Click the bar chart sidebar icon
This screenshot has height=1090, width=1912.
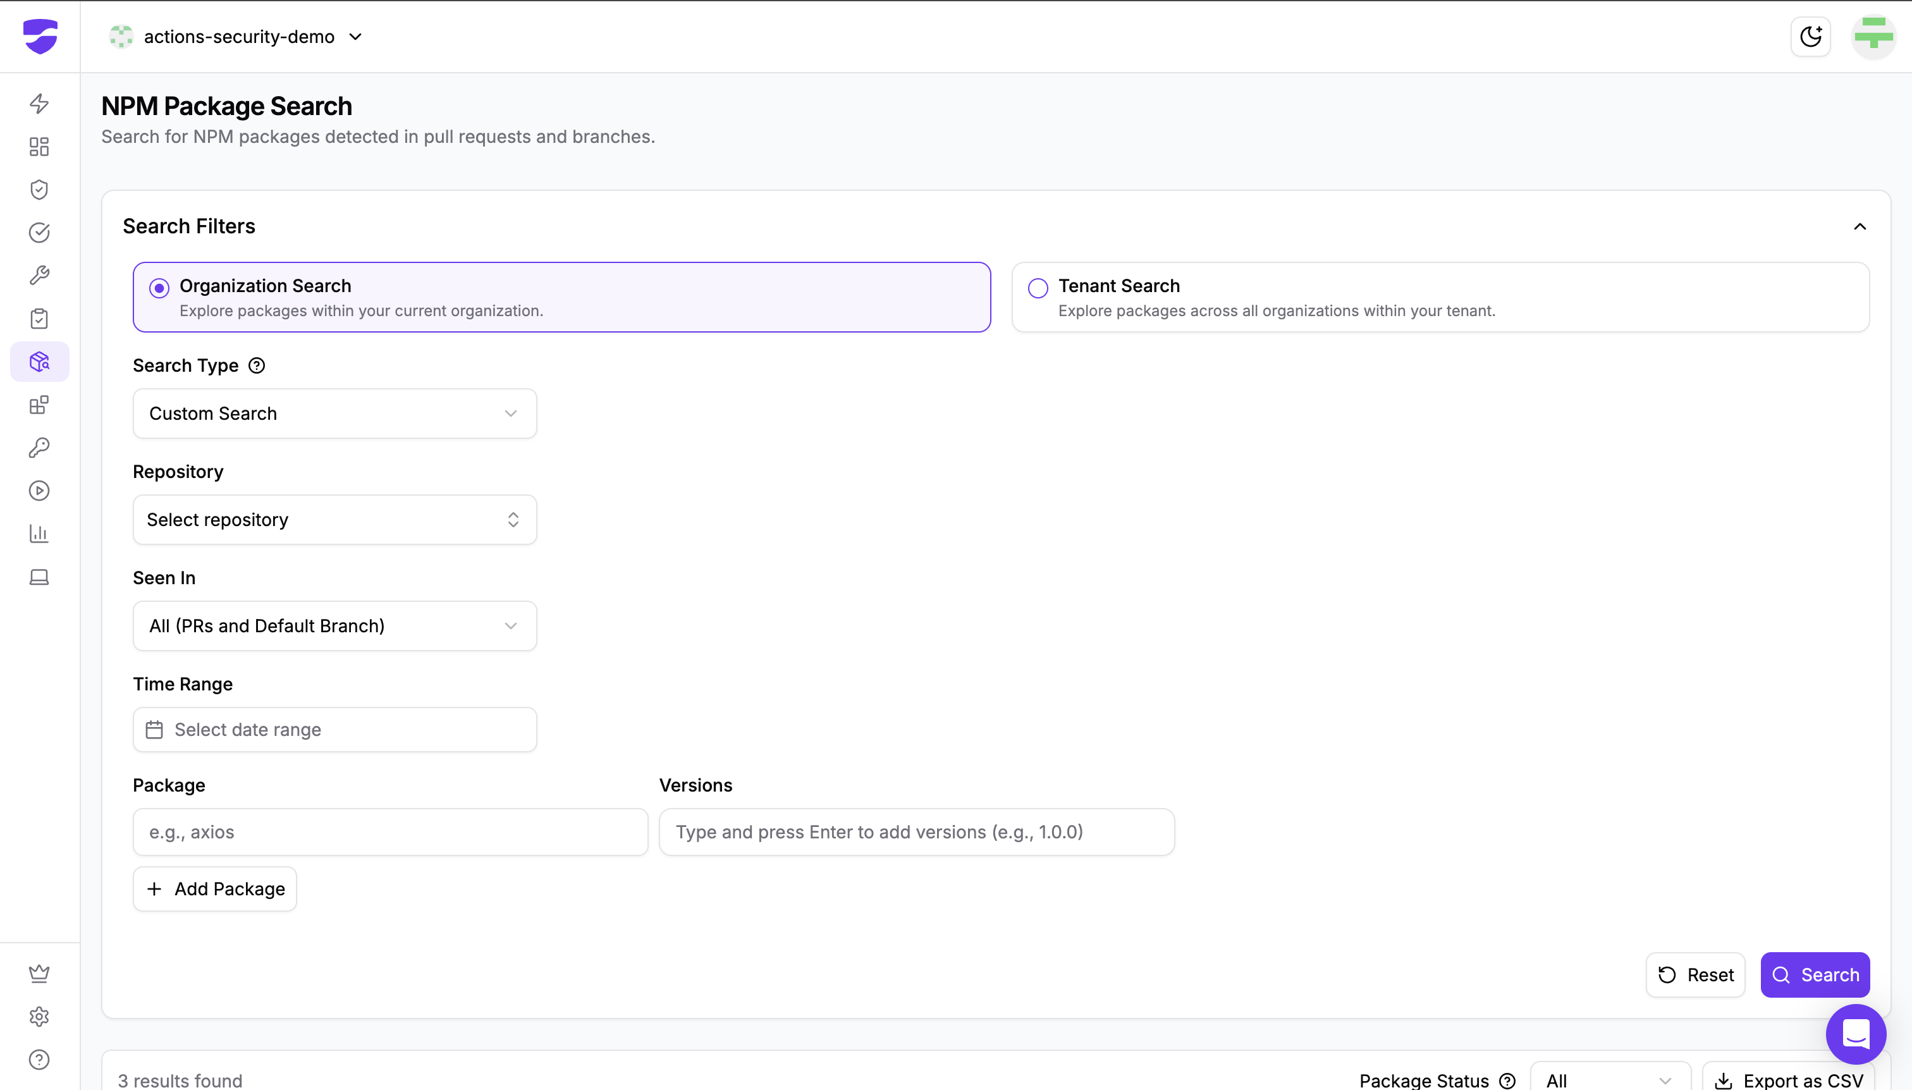[39, 534]
